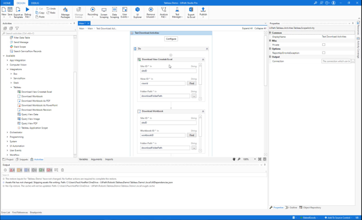
Task: Open Object Repository tab
Action: (310, 207)
